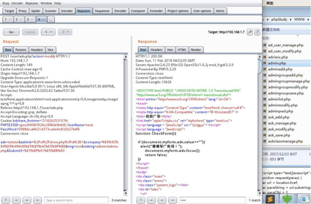Switch to the Sequencer tab

click(x=102, y=11)
